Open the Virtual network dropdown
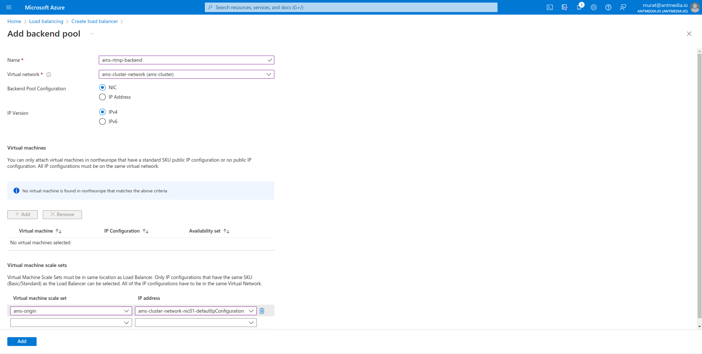 [x=186, y=74]
